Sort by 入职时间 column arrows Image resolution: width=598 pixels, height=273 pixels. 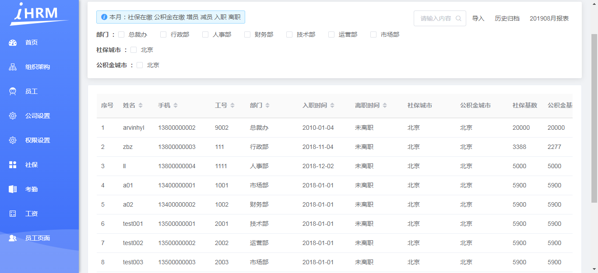coord(332,105)
